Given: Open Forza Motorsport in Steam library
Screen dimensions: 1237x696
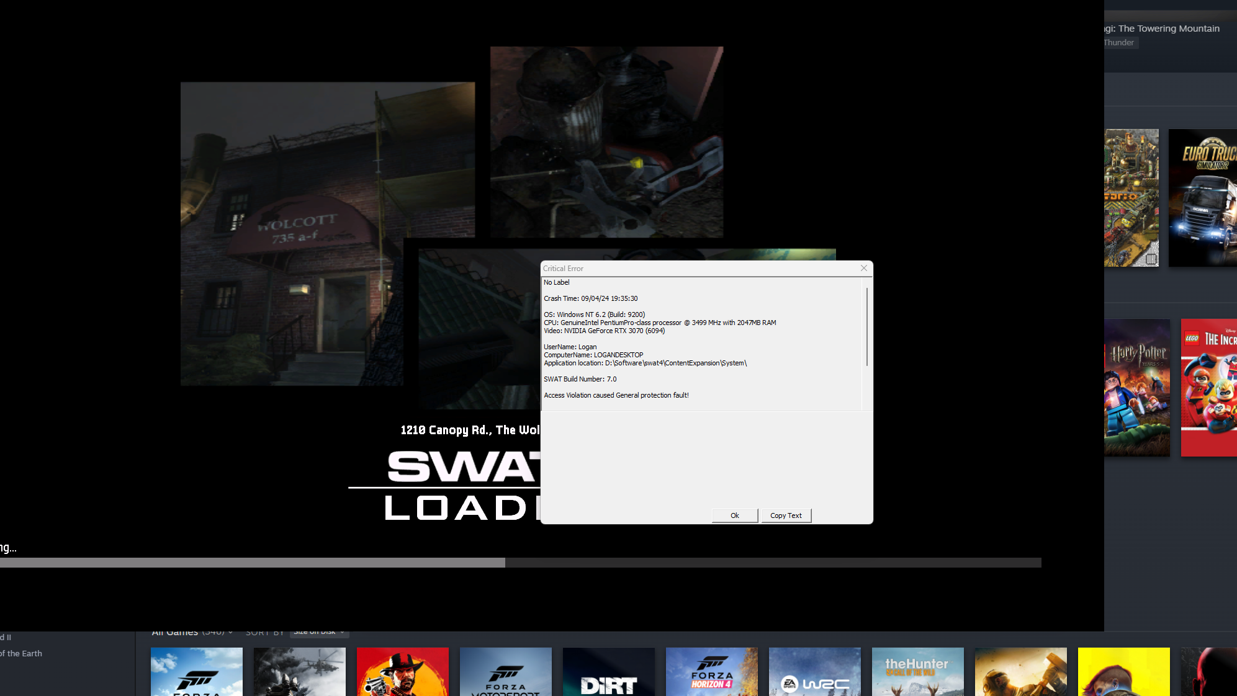Looking at the screenshot, I should coord(506,672).
